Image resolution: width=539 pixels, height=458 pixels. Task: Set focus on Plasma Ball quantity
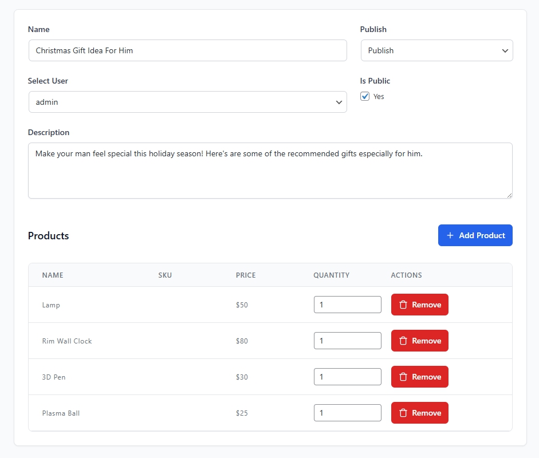(347, 413)
